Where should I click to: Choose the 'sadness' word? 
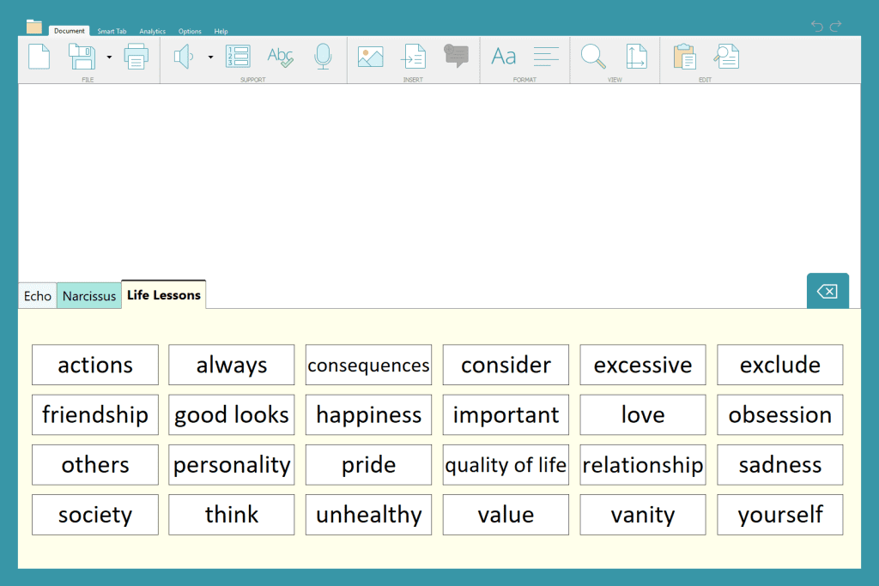(779, 464)
